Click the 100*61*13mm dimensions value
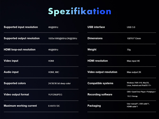This screenshot has height=119, width=159. [134, 39]
